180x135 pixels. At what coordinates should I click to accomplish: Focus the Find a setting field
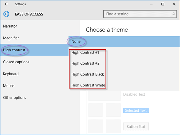pyautogui.click(x=140, y=14)
